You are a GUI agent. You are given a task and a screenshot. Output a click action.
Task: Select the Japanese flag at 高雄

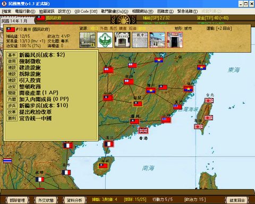[198, 126]
